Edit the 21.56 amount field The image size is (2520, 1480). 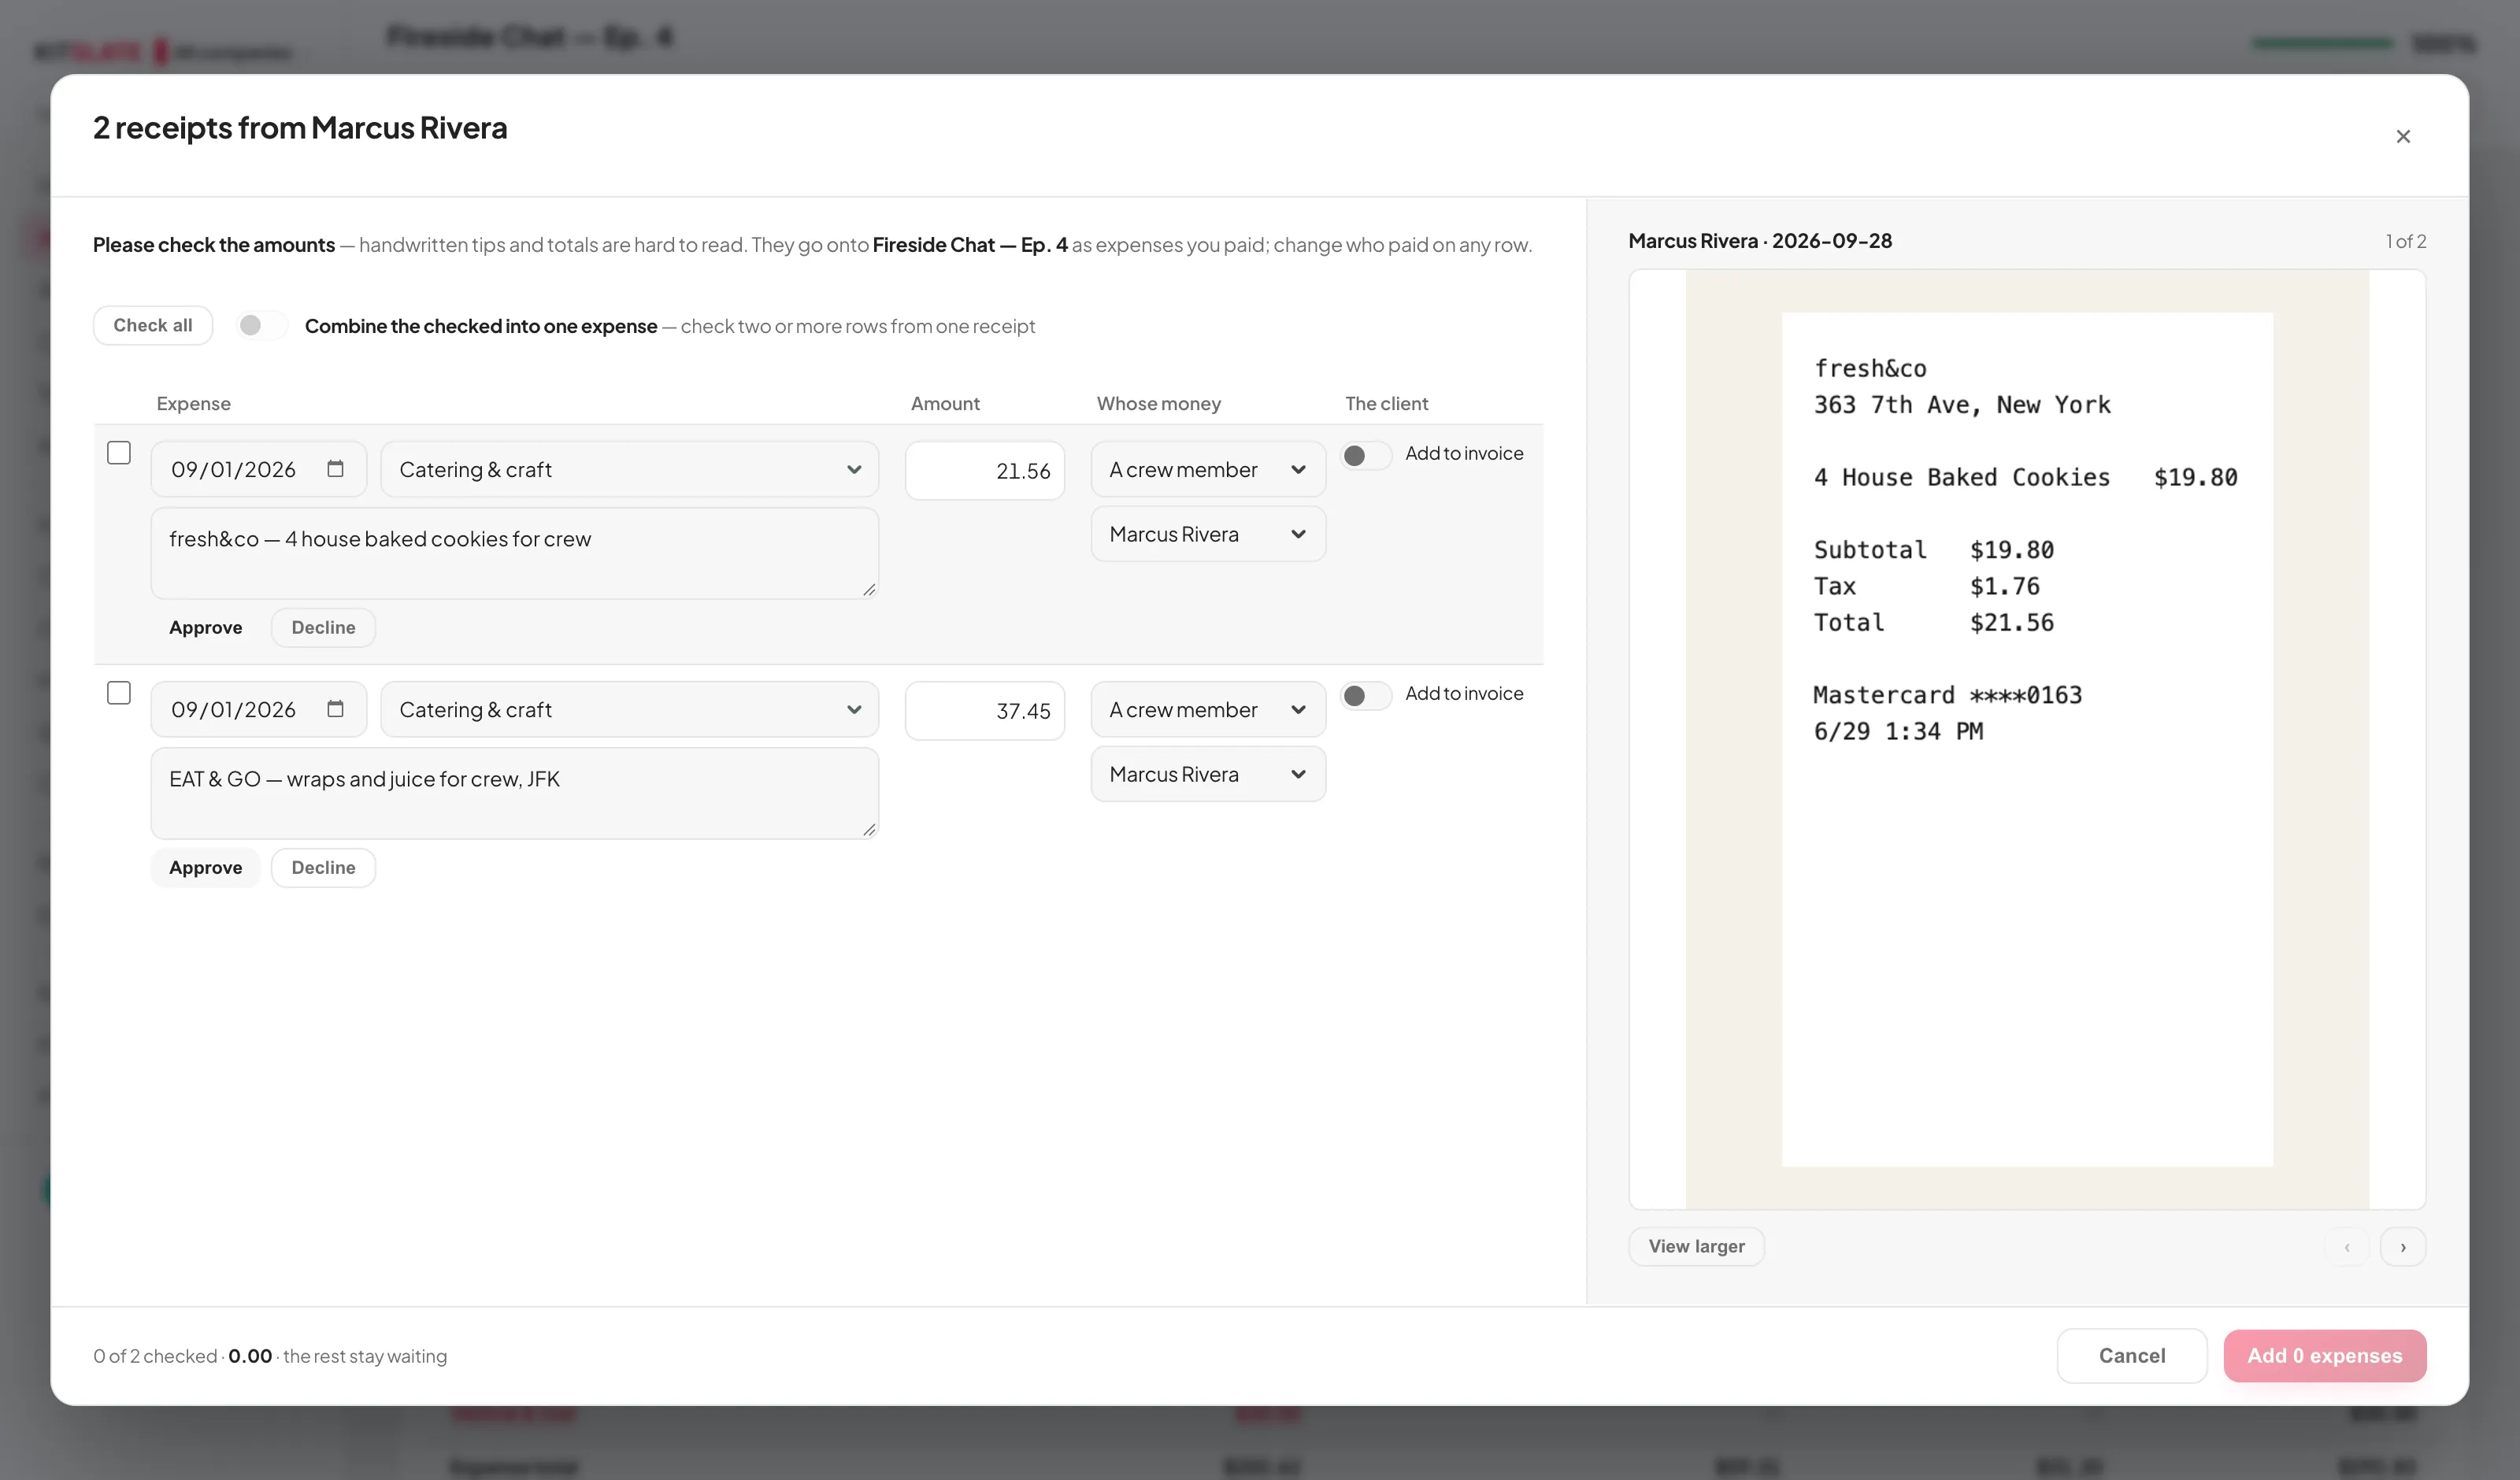[x=985, y=470]
